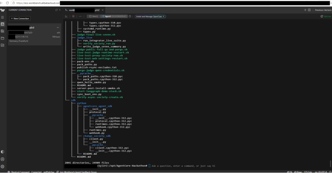
Task: Click the pop-out icon in Current Connection header
Action: (56, 10)
